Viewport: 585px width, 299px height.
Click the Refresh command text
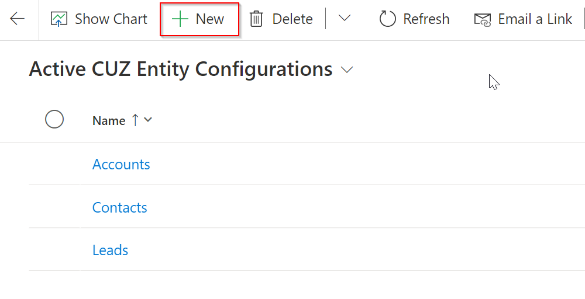click(426, 19)
